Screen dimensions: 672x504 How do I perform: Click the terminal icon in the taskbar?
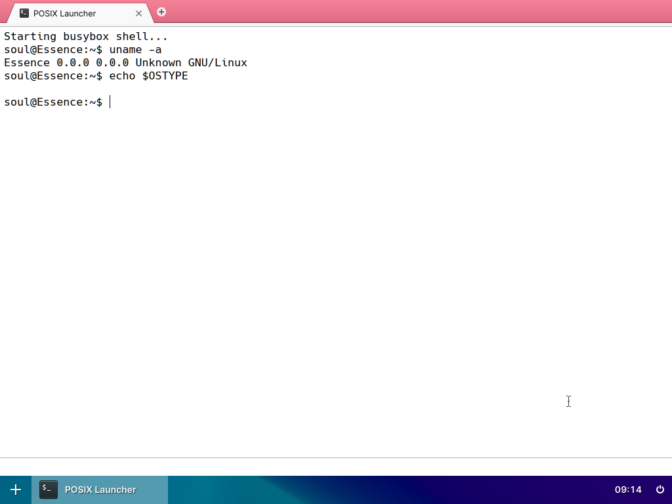[x=49, y=490]
